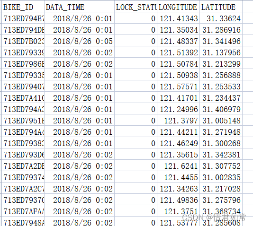Image resolution: width=253 pixels, height=226 pixels.
Task: Click the cell containing bike ID 713ED7B023
Action: (x=23, y=41)
